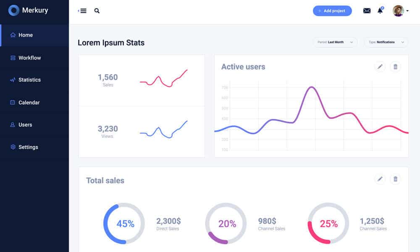Show notifications via bell icon
420x252 pixels.
pos(380,11)
